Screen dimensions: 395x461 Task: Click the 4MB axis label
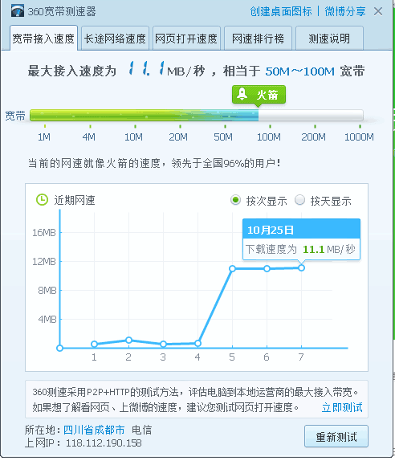click(x=47, y=320)
